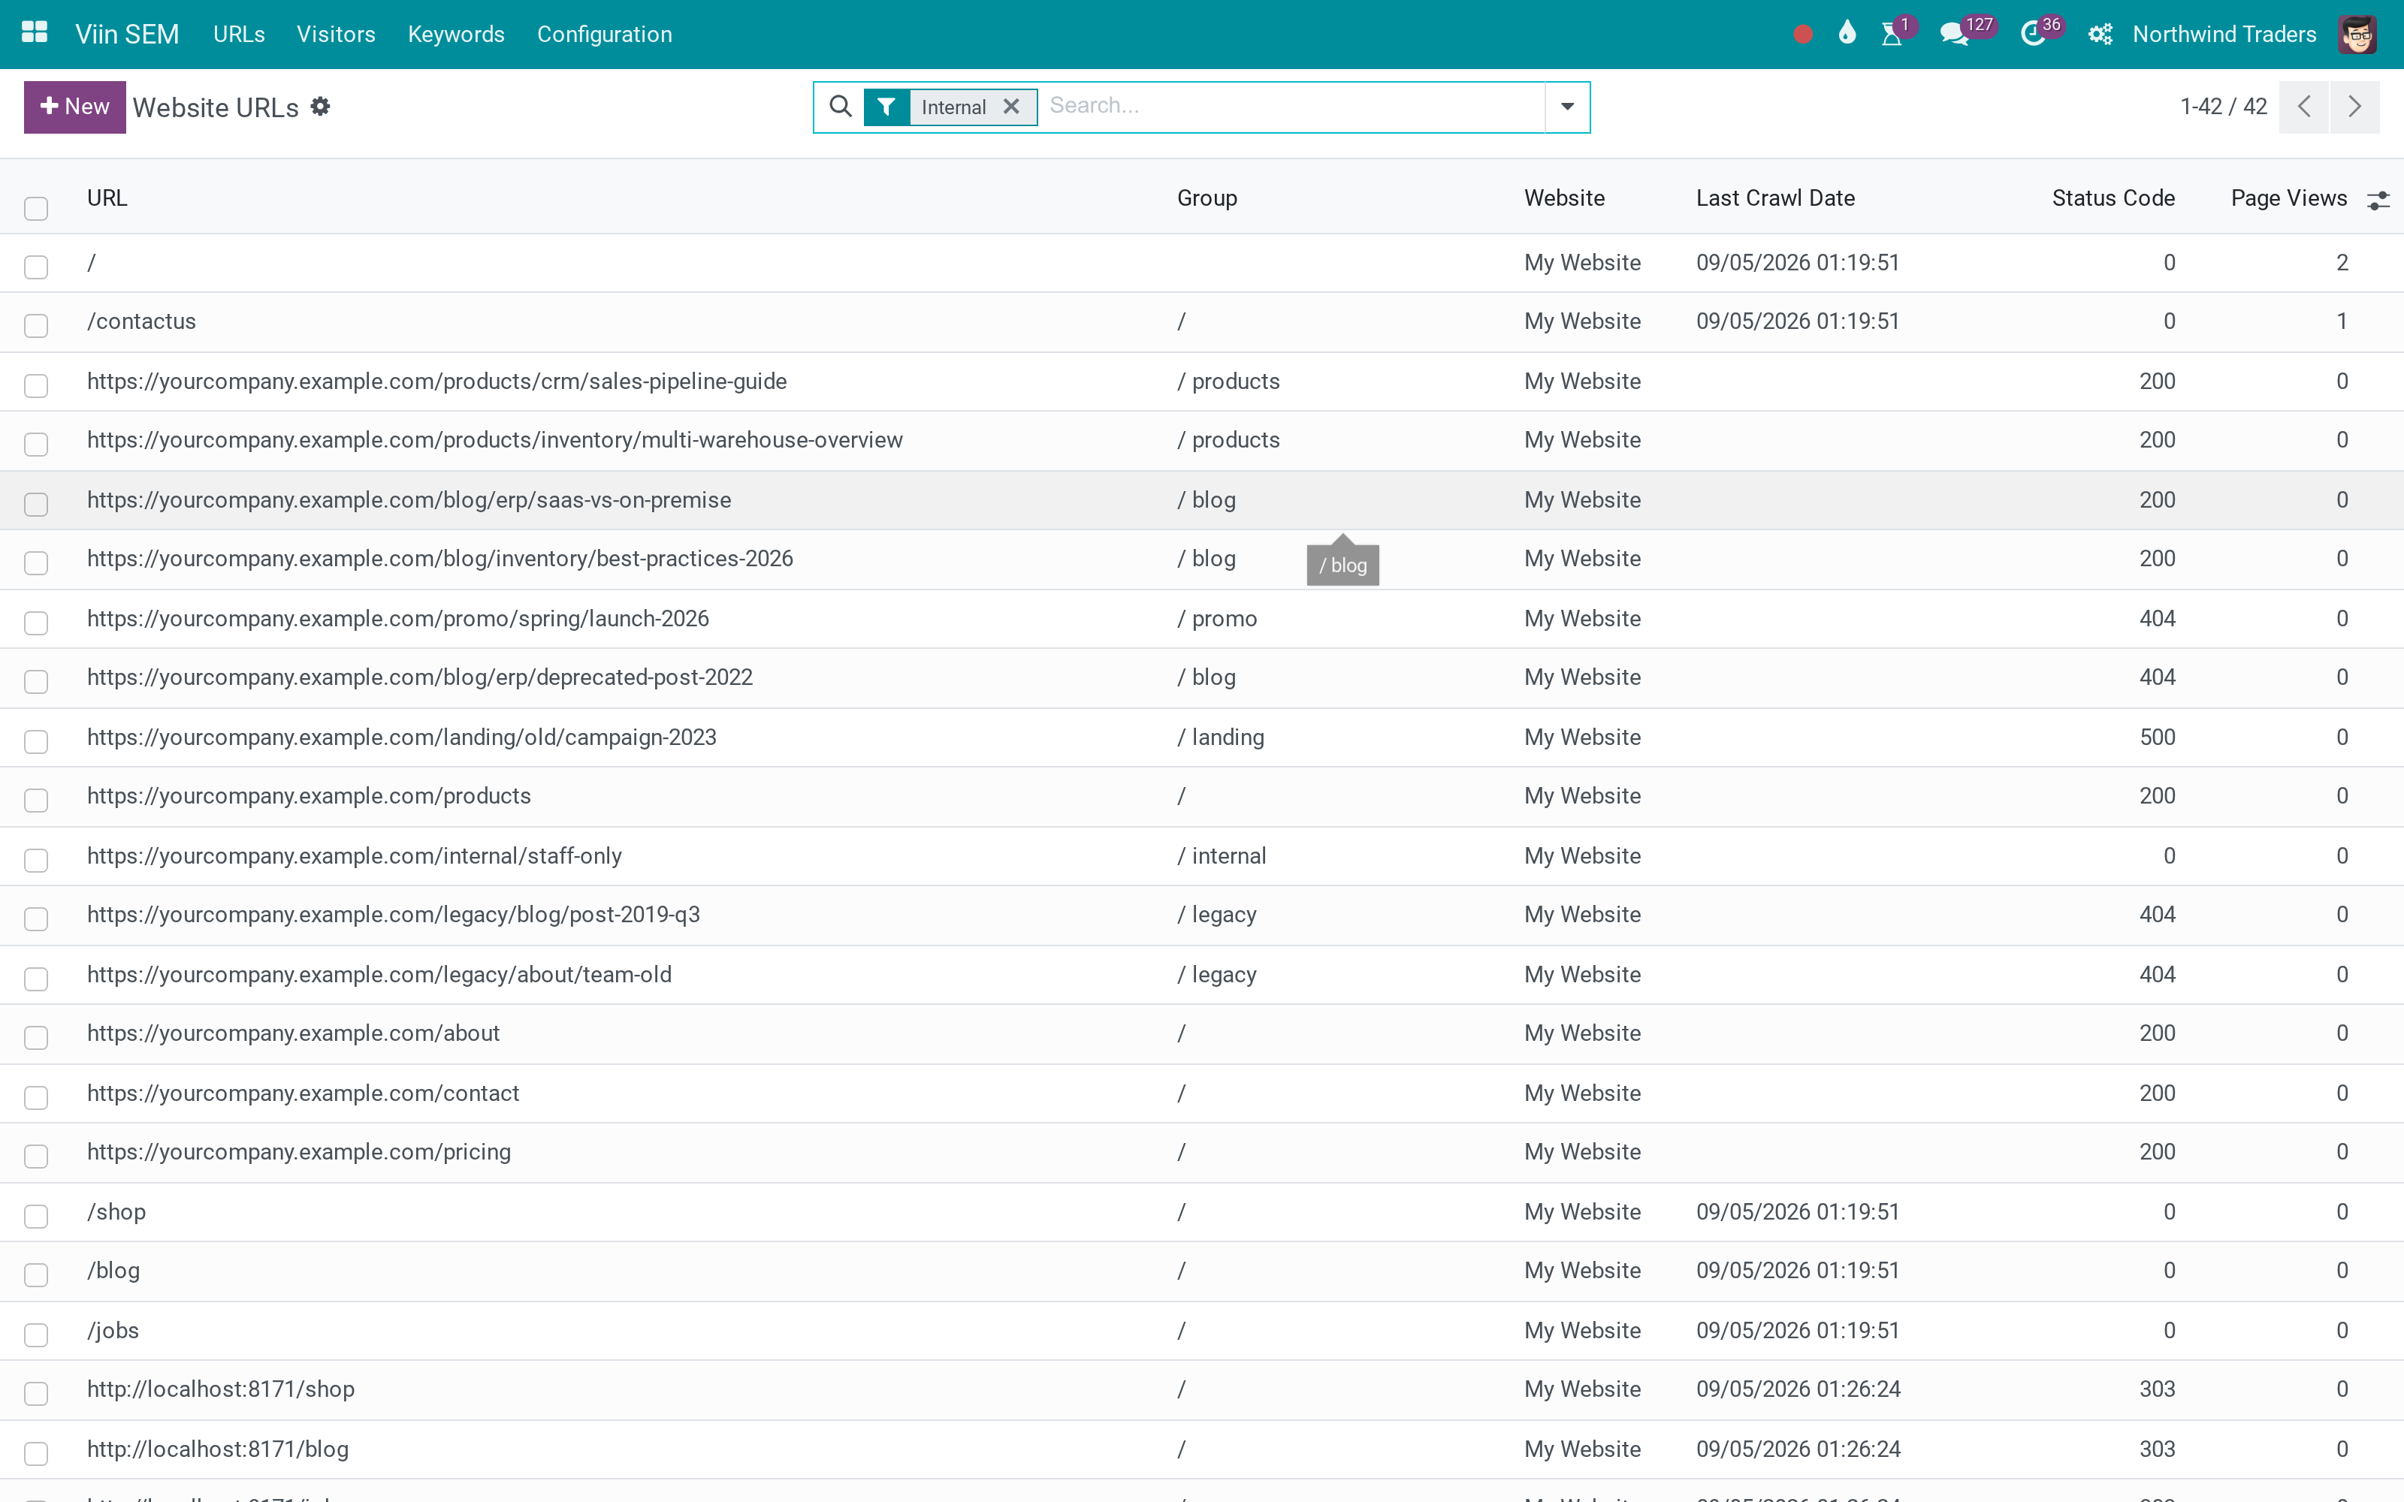
Task: Click the 500 status code cell
Action: pyautogui.click(x=2157, y=737)
